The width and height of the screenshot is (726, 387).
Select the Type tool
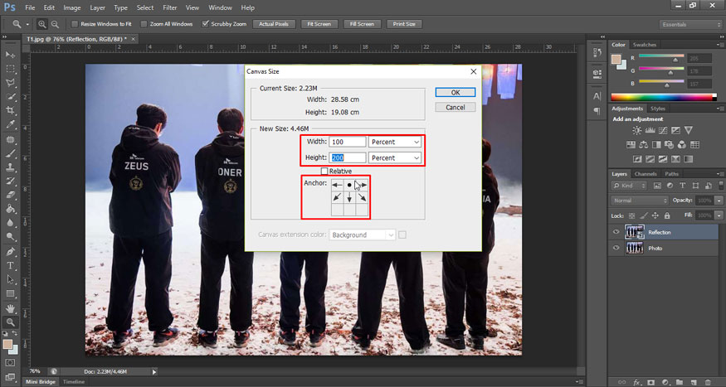(x=11, y=265)
